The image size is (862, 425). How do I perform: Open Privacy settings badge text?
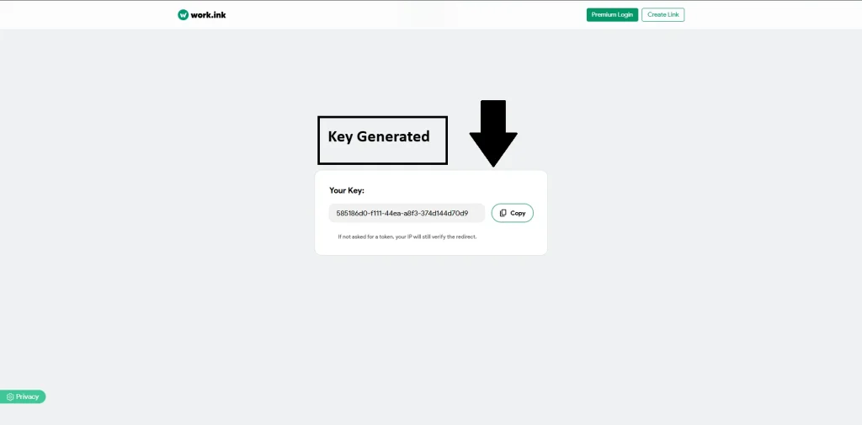(x=28, y=396)
